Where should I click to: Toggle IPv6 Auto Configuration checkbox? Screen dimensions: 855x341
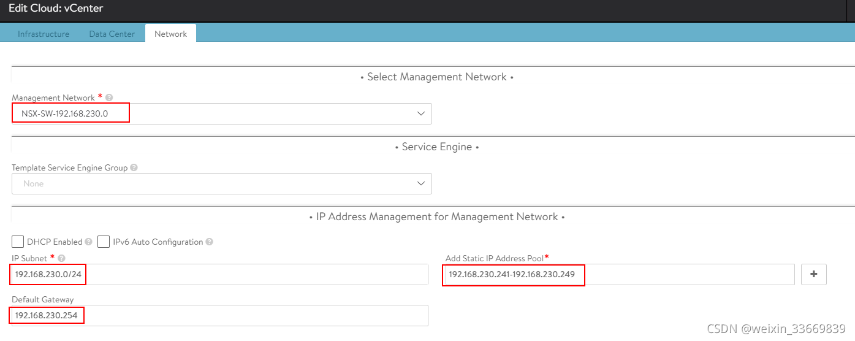pos(104,242)
